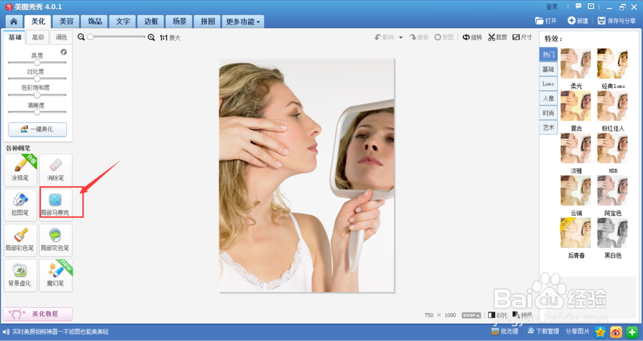This screenshot has width=643, height=341.
Task: Switch to the 边框 tab
Action: pos(151,21)
